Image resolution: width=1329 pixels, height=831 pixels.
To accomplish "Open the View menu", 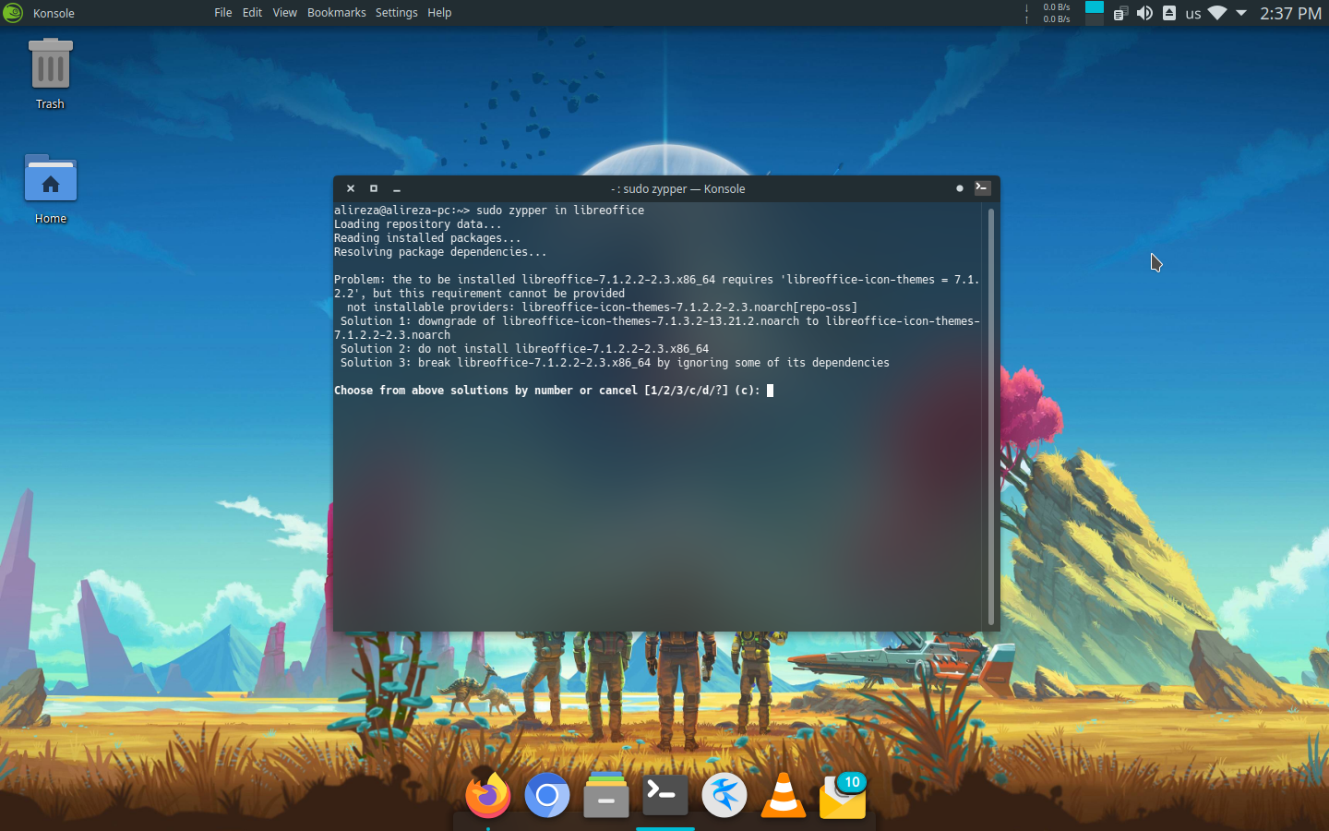I will click(x=284, y=13).
